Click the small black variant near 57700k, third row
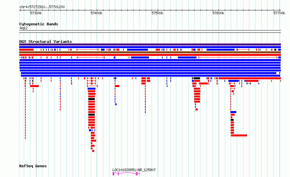This screenshot has width=290, height=177. (275, 50)
